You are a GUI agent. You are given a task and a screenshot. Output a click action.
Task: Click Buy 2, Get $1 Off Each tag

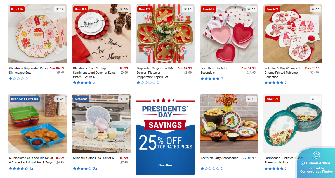pos(25,99)
